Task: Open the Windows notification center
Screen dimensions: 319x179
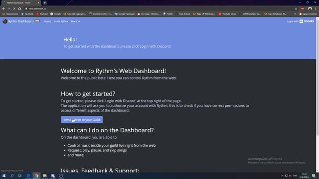Action: 314,176
